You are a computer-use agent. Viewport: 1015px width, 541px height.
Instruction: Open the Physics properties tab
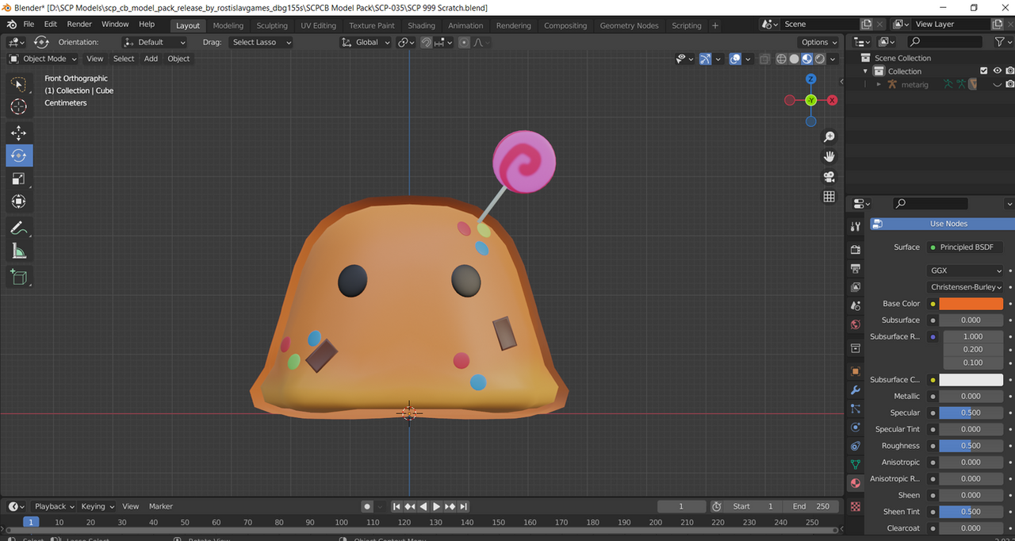click(856, 427)
